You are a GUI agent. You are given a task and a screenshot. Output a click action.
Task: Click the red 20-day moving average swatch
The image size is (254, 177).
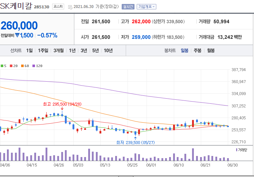pos(11,66)
